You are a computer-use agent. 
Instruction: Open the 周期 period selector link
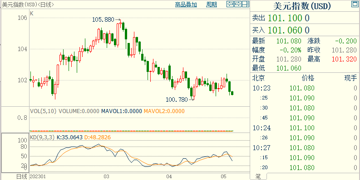[x=212, y=5]
